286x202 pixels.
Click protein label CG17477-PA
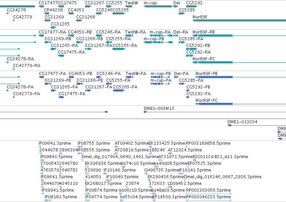(x=52, y=74)
